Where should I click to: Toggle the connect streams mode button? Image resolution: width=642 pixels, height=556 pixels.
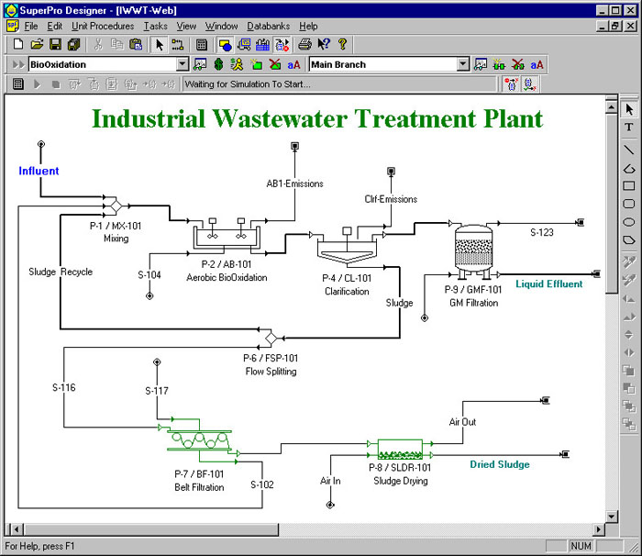(176, 44)
